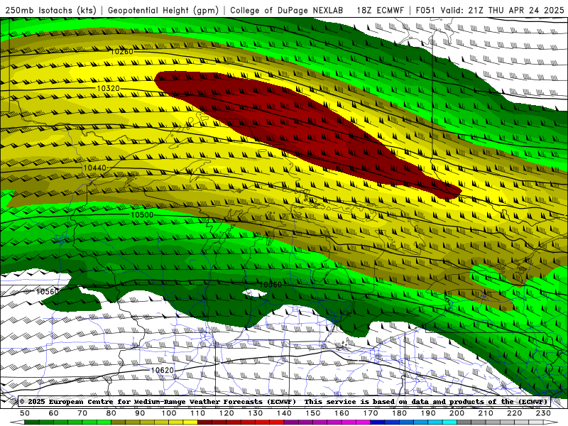Click the 60 label on color scale
The image size is (568, 426).
54,413
